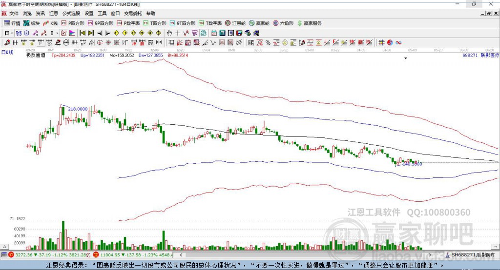Click the save floppy disk icon
Screen dimensions: 500x270
[239, 33]
